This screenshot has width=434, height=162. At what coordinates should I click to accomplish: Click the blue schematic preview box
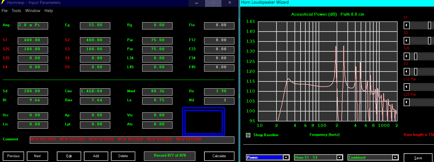coord(203,122)
